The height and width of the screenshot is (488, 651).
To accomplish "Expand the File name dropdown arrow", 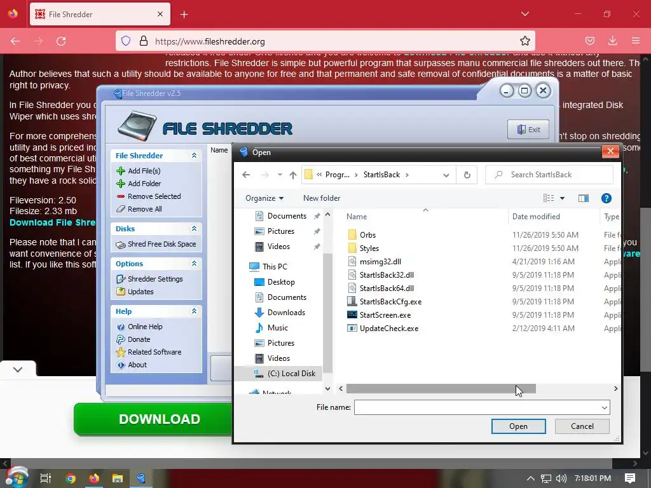I will coord(604,407).
